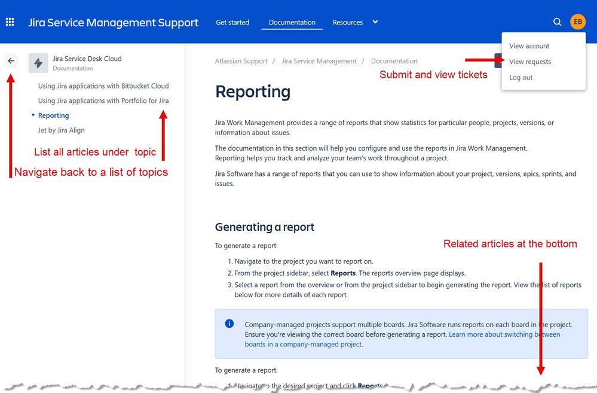Follow the Jira Service Management breadcrumb
The width and height of the screenshot is (597, 393).
point(319,61)
